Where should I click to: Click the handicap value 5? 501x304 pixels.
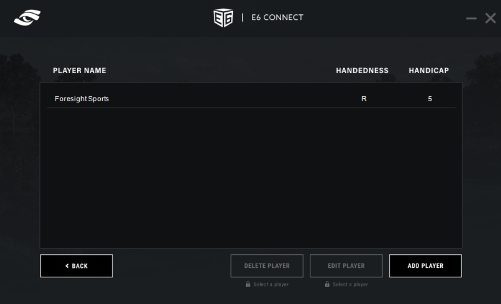[430, 99]
